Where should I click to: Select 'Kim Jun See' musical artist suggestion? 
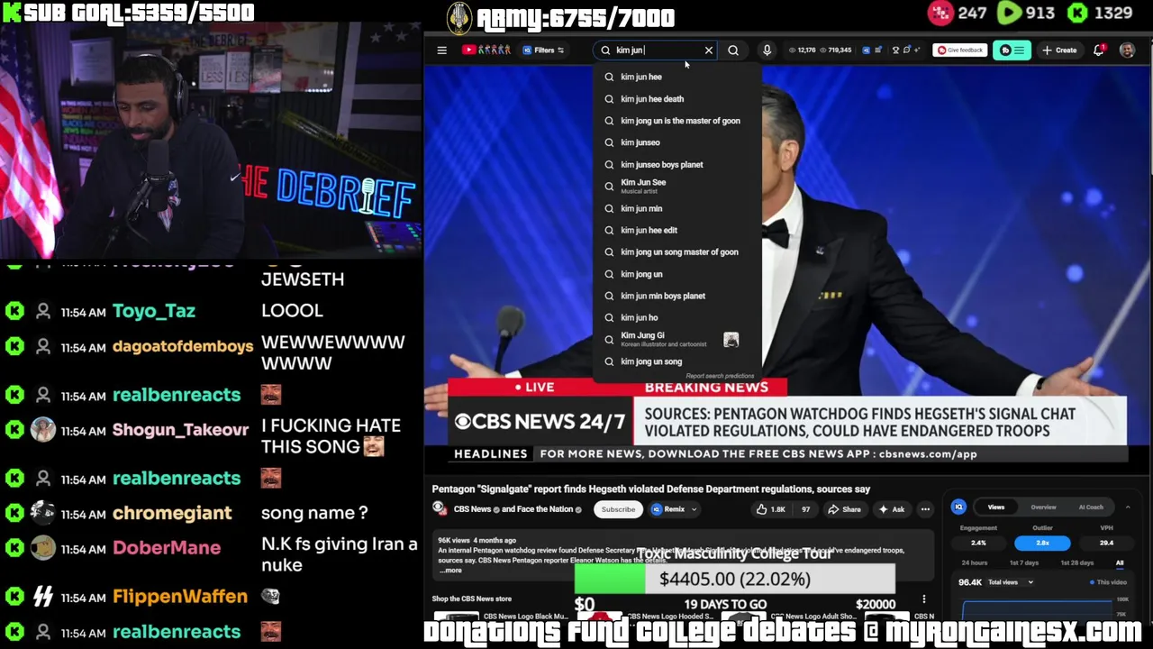point(677,187)
